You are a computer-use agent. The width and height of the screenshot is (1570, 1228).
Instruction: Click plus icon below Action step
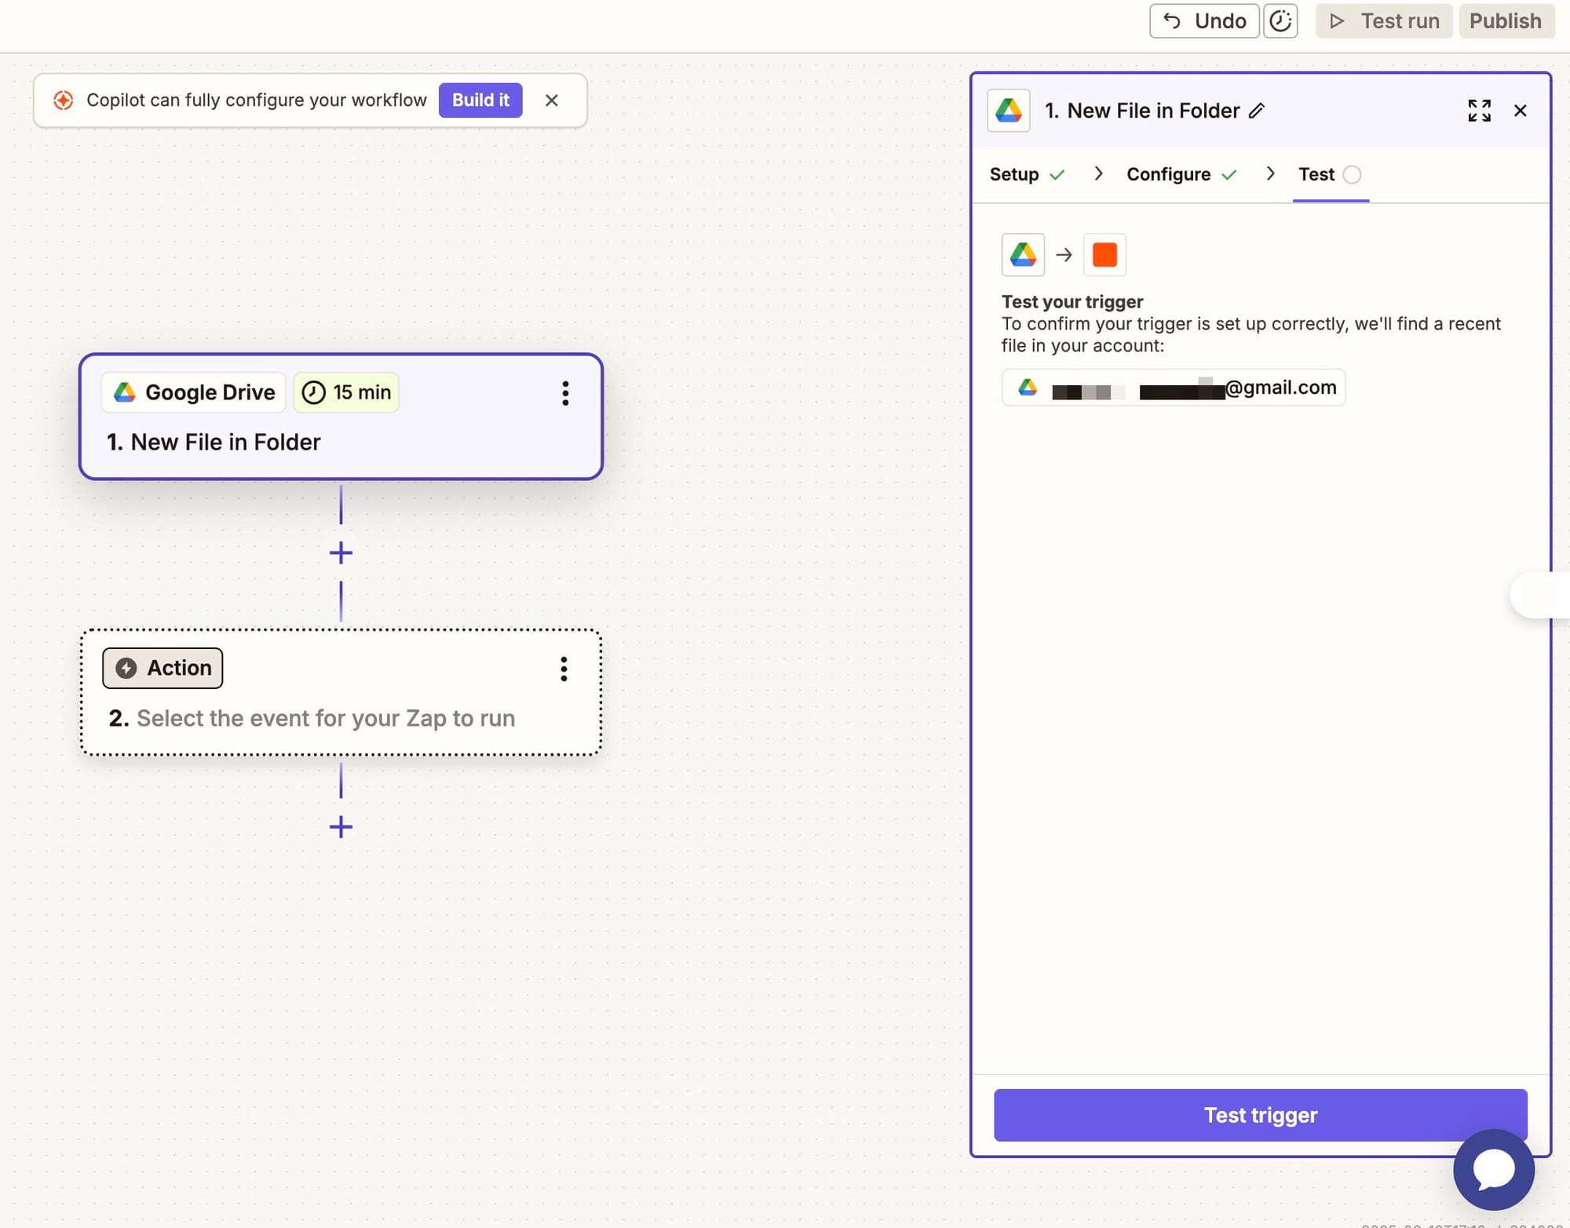point(341,826)
